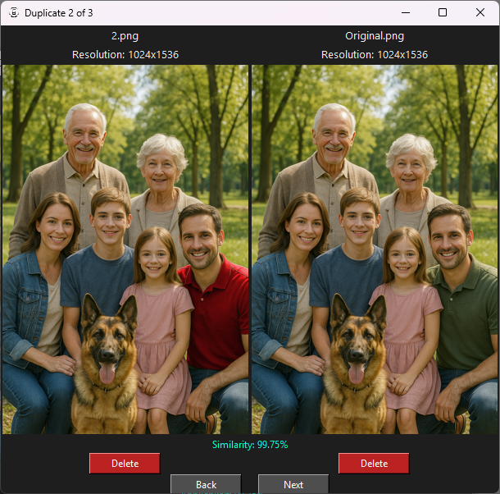Minimize the Duplicate window
The width and height of the screenshot is (500, 494).
click(x=406, y=13)
